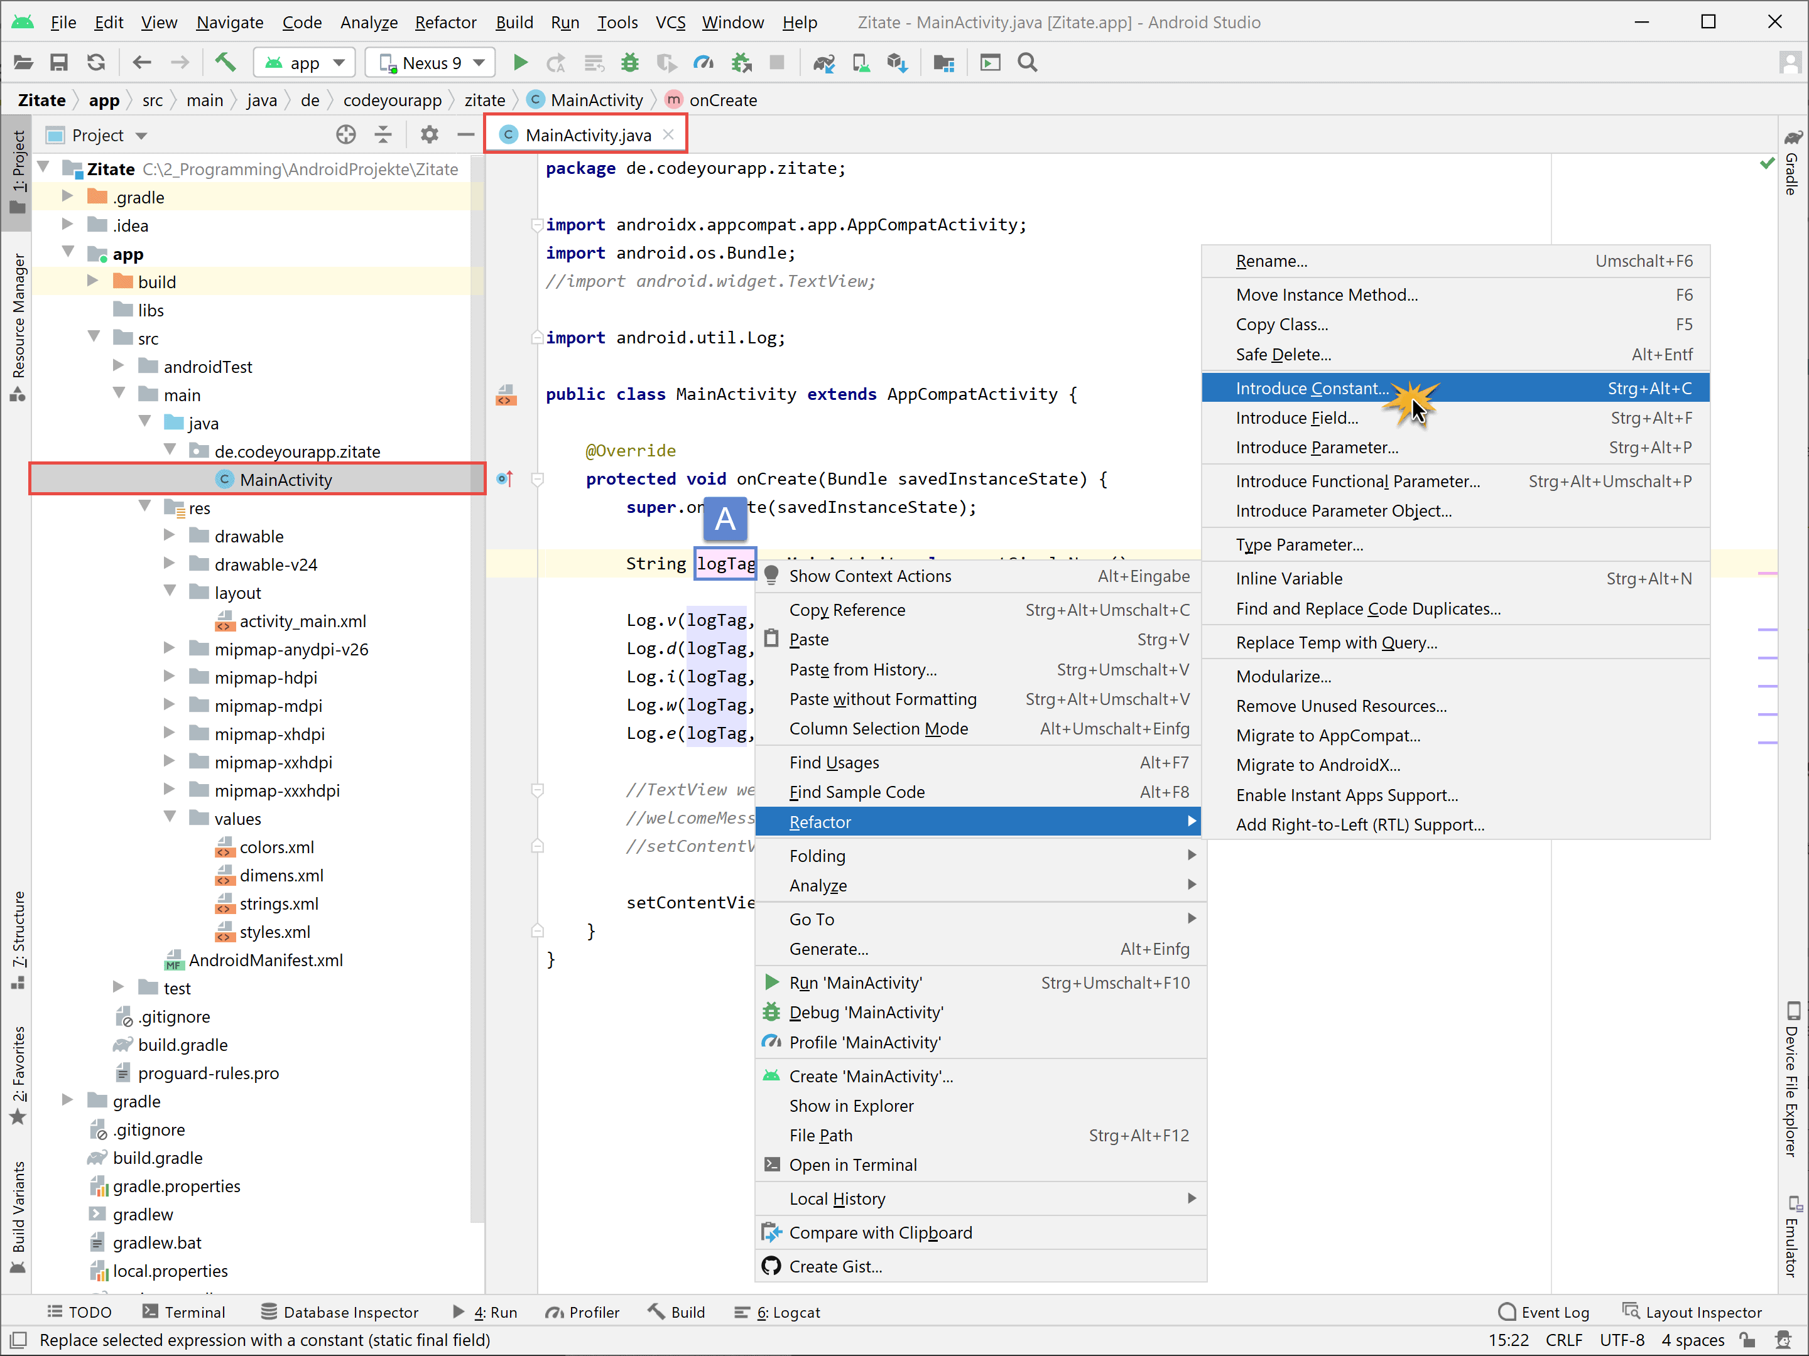Toggle the read-only lock icon in status bar
1809x1356 pixels.
[1747, 1340]
